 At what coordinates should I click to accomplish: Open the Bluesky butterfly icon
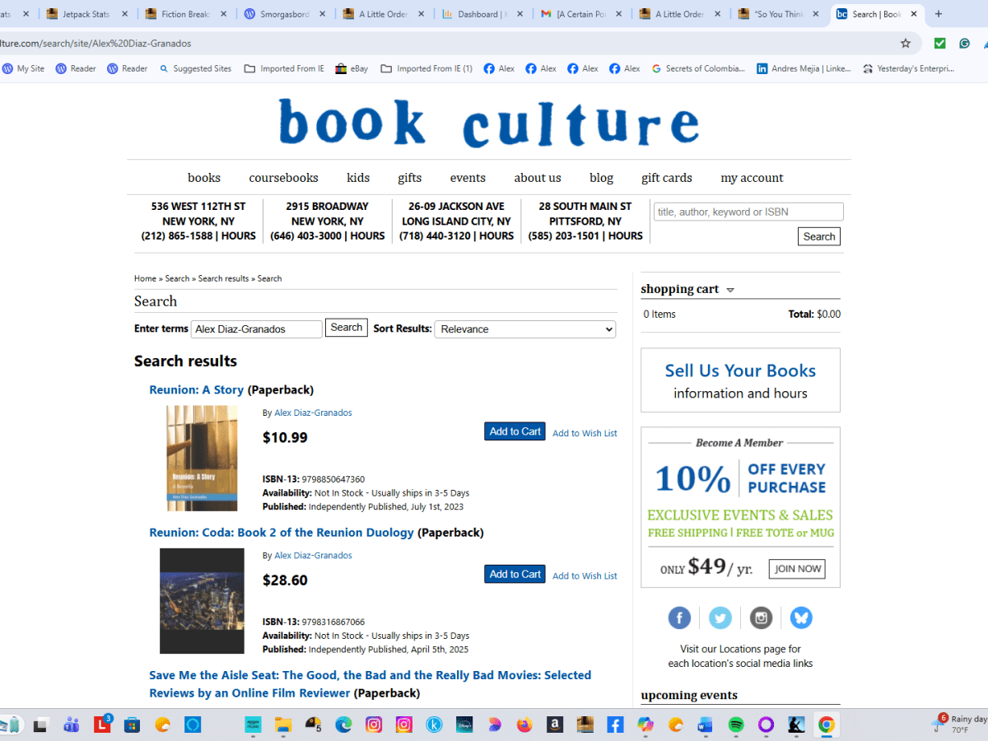pos(801,617)
